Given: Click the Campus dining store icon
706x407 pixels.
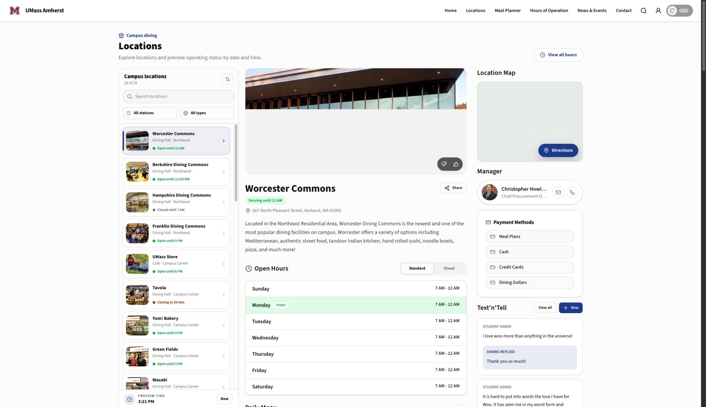Looking at the screenshot, I should (121, 36).
